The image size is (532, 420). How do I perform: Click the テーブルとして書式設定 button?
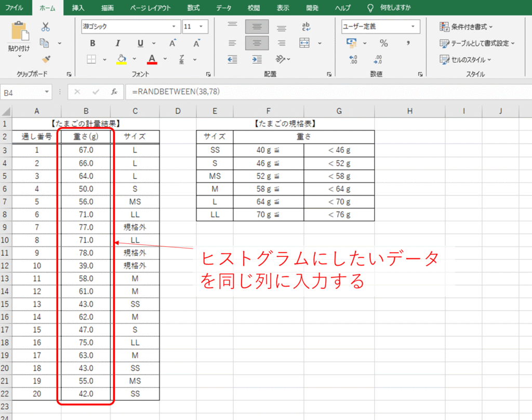tap(477, 43)
